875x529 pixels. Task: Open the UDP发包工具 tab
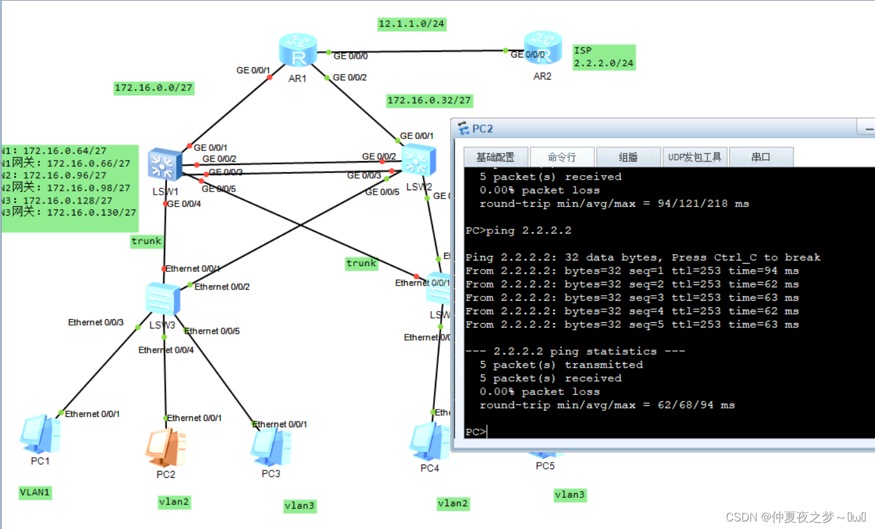pos(695,157)
